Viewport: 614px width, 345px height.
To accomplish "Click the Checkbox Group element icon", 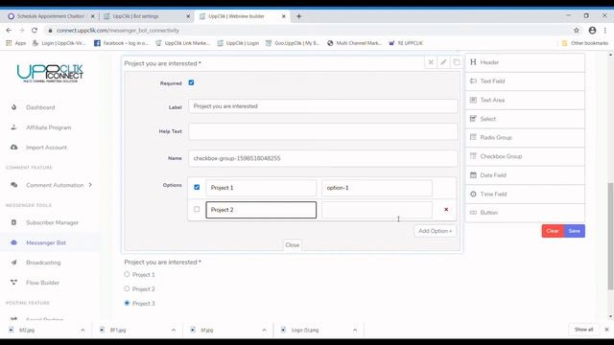I will [473, 156].
